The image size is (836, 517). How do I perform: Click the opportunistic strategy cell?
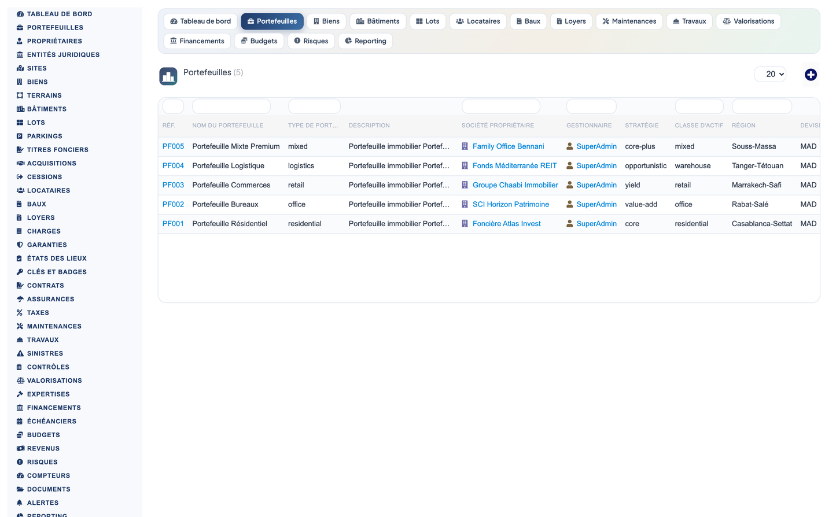coord(646,165)
